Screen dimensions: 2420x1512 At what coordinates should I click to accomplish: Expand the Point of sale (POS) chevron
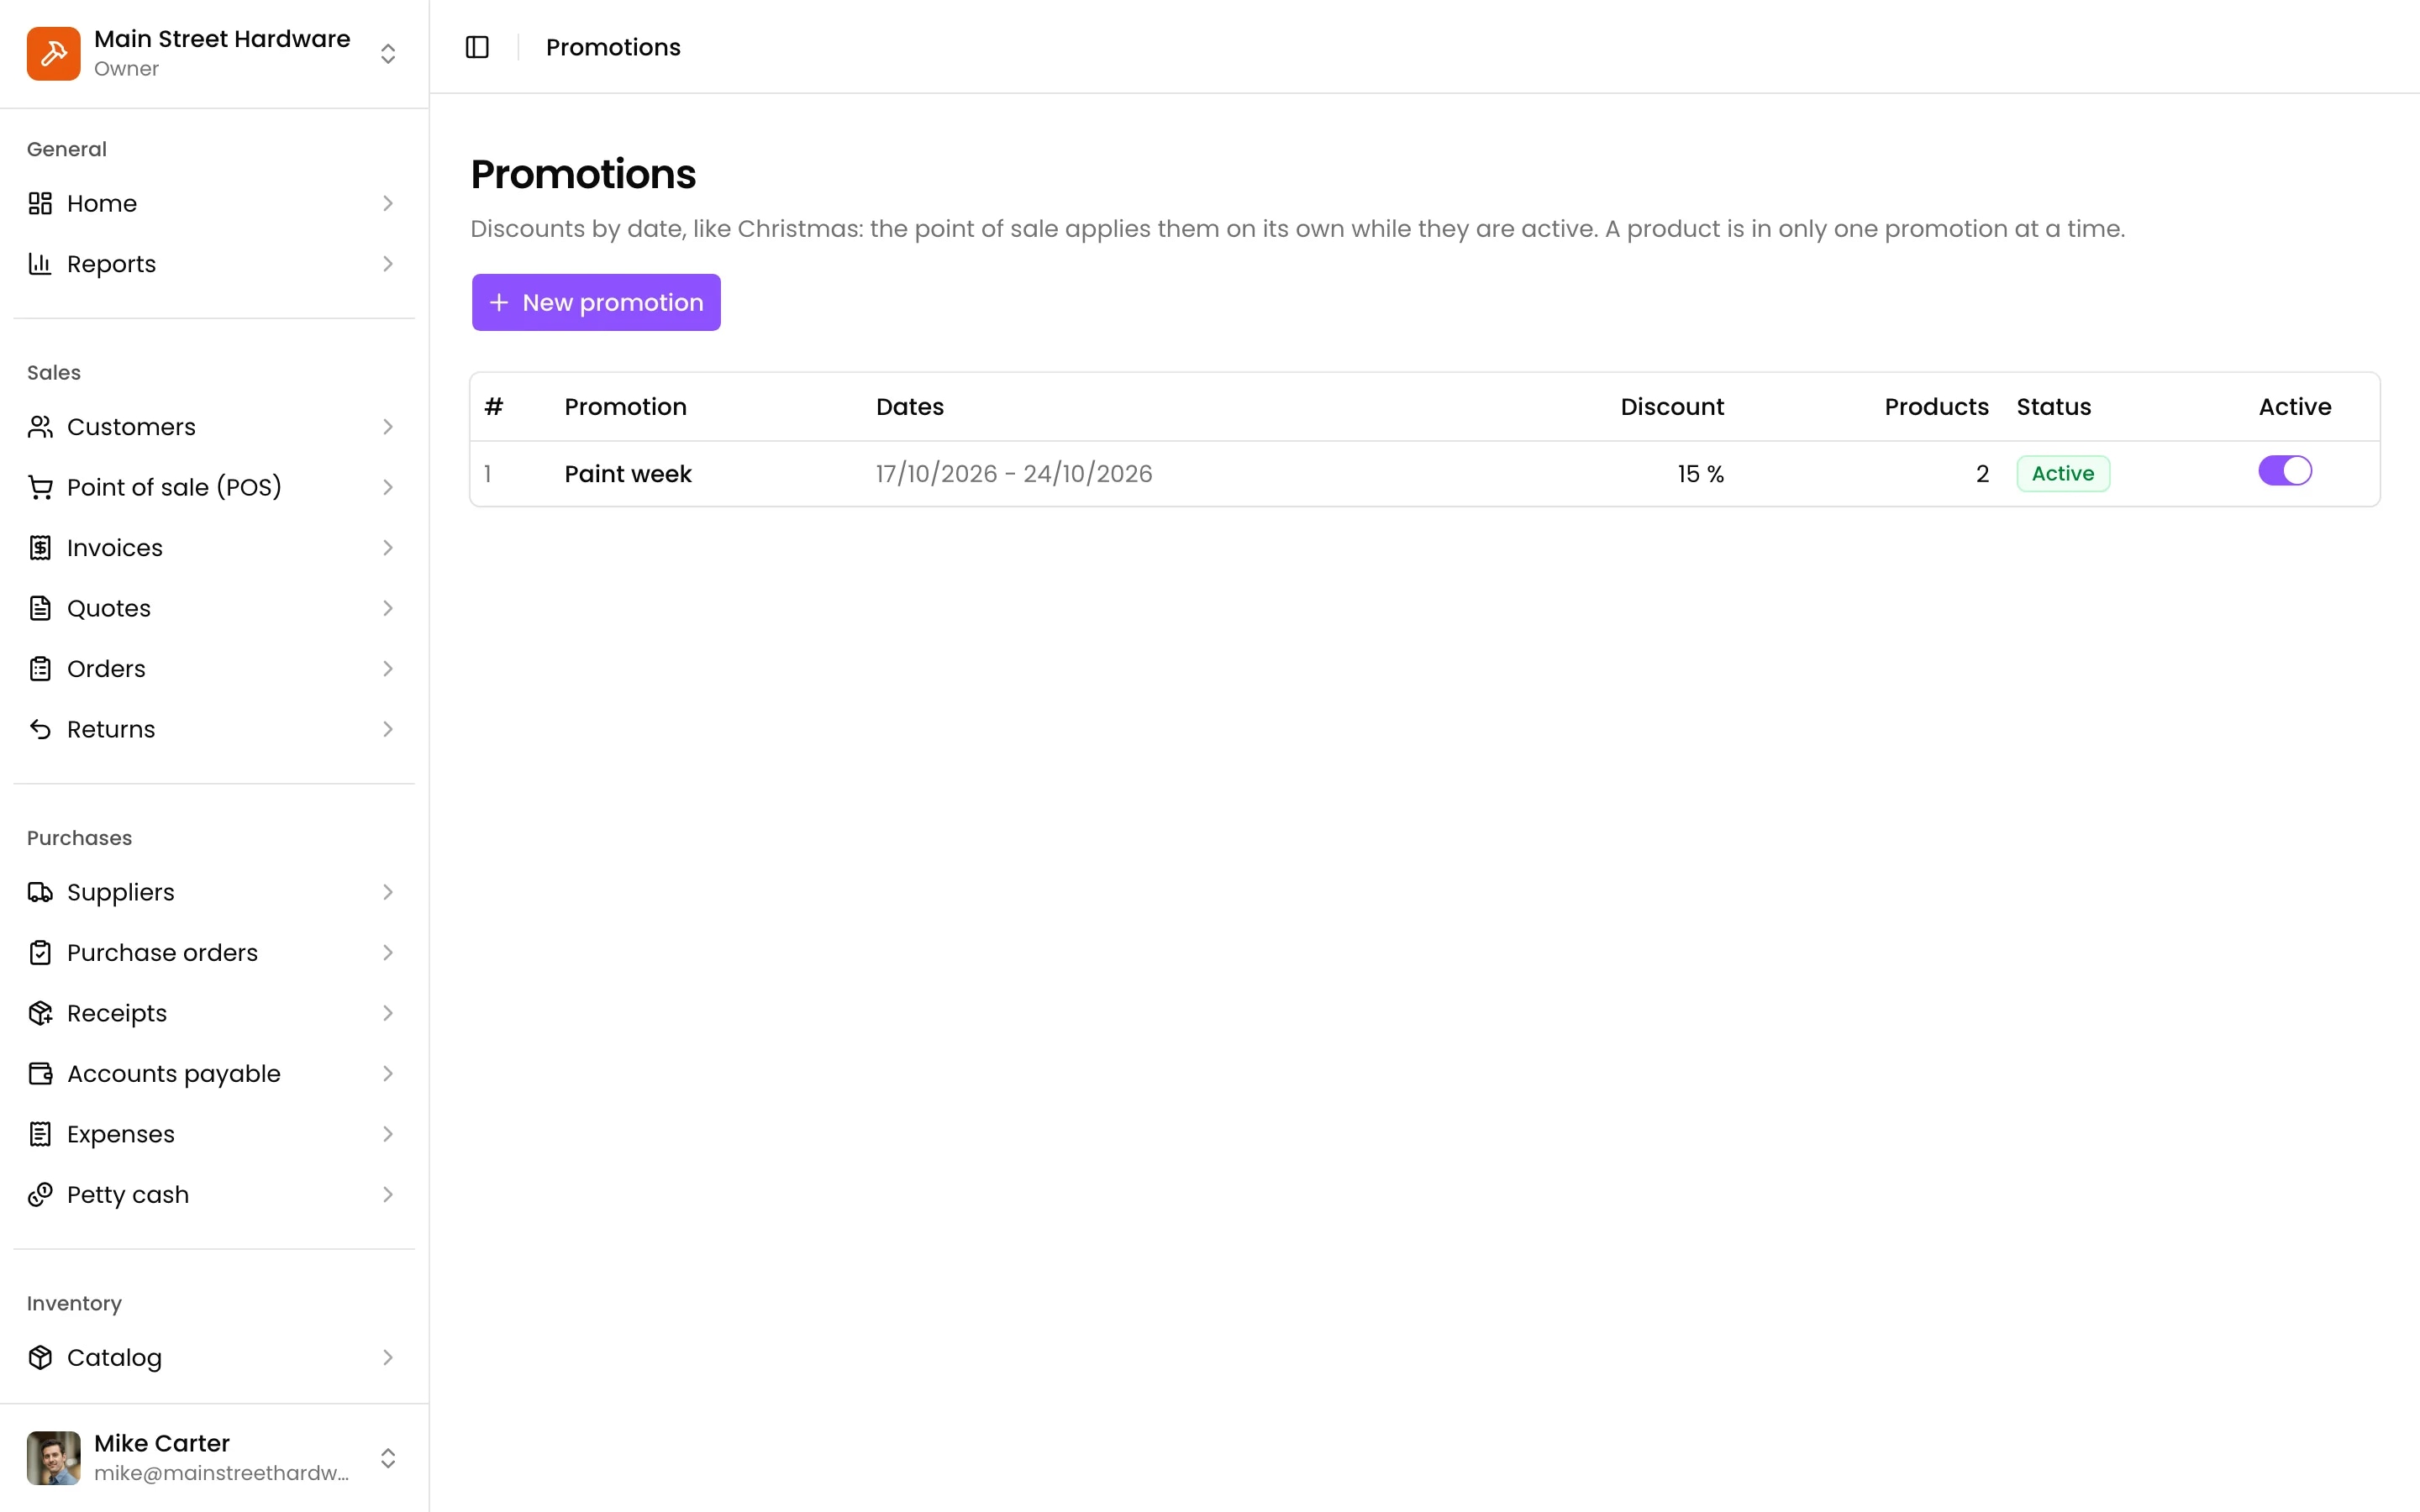point(388,487)
